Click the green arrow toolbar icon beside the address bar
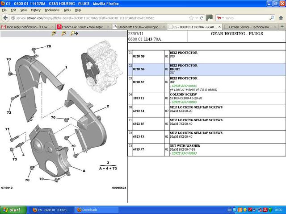The height and width of the screenshot is (214, 286). [210, 18]
